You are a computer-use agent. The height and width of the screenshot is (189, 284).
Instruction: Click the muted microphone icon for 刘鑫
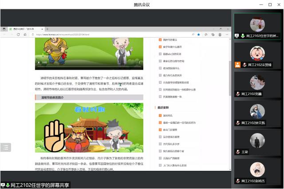[238, 94]
